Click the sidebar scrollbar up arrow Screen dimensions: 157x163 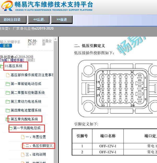tap(55, 39)
